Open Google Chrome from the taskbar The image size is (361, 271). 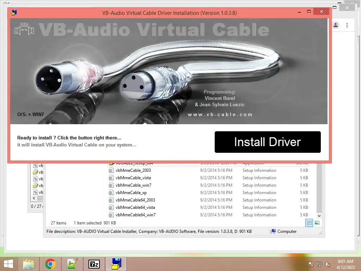point(50,264)
